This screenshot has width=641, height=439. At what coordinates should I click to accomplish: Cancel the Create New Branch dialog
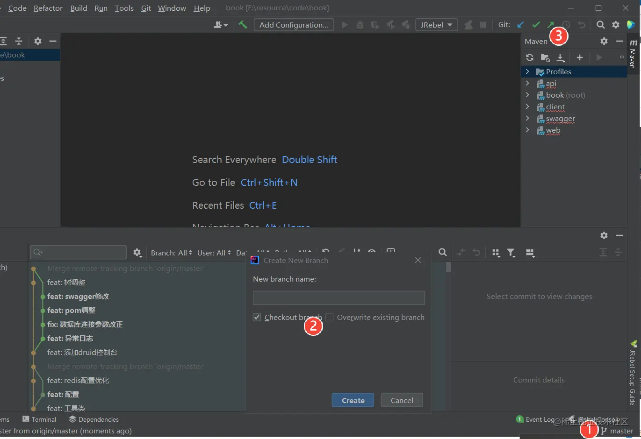[402, 400]
